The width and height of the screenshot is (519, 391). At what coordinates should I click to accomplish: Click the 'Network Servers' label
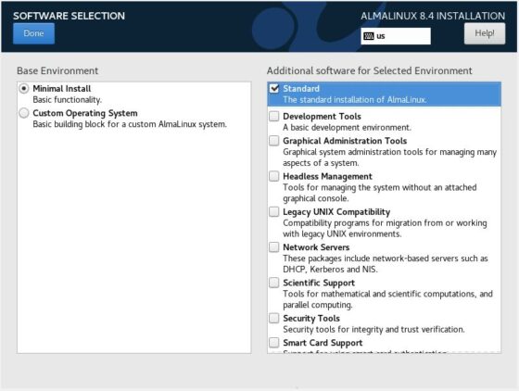click(x=316, y=247)
